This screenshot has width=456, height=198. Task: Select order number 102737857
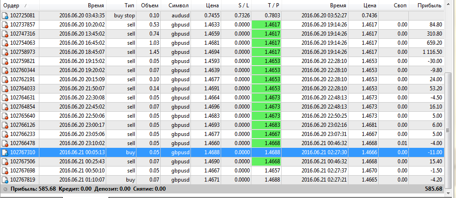[22, 25]
